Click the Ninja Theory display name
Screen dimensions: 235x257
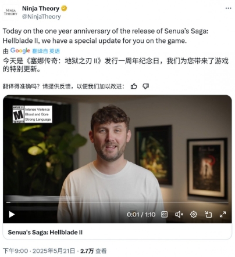[41, 8]
